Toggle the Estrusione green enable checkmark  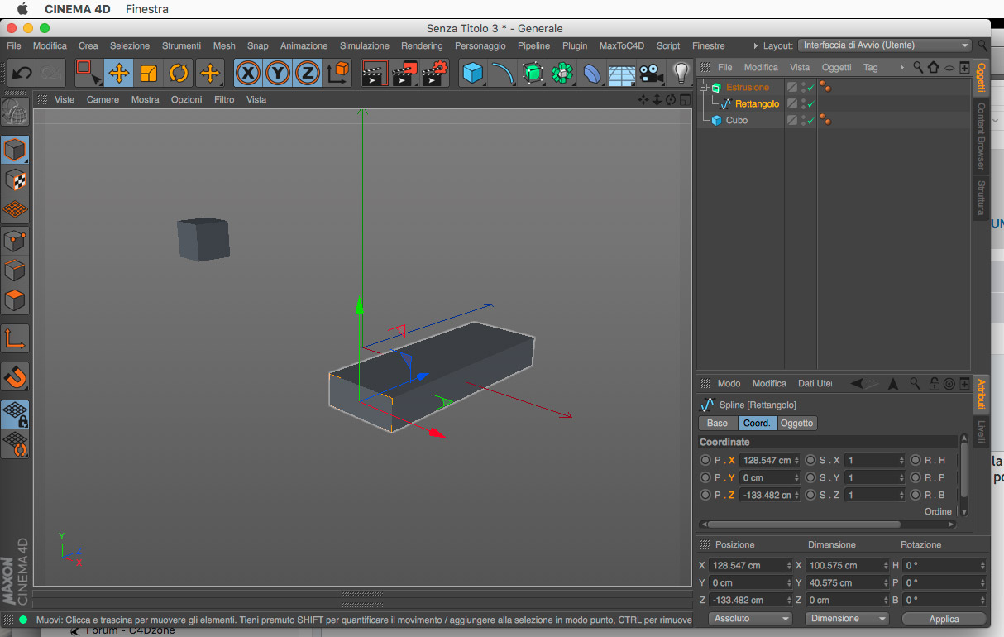click(x=811, y=87)
